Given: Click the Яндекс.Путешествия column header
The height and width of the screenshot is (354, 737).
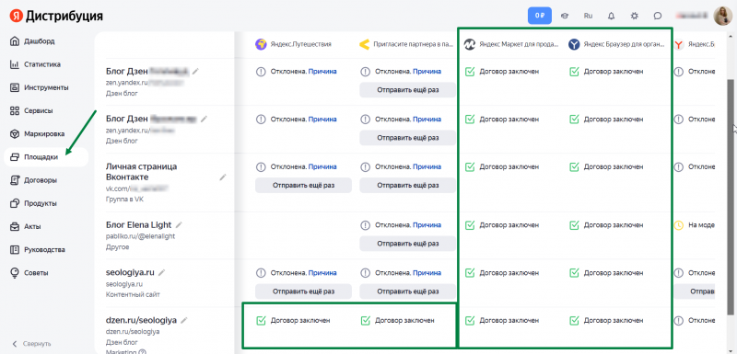Looking at the screenshot, I should click(x=293, y=44).
